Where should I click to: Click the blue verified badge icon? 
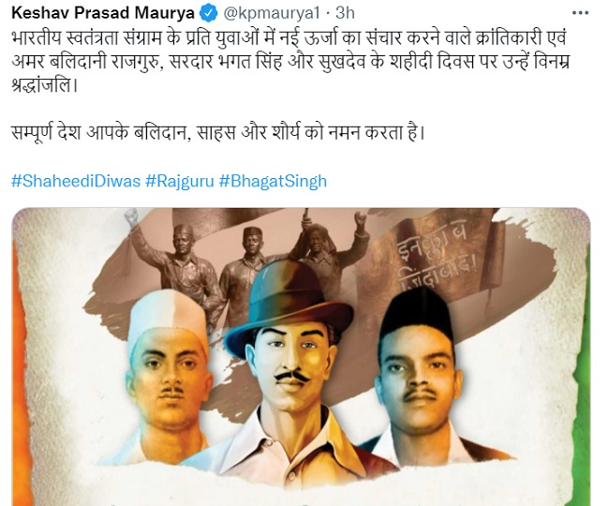(209, 14)
